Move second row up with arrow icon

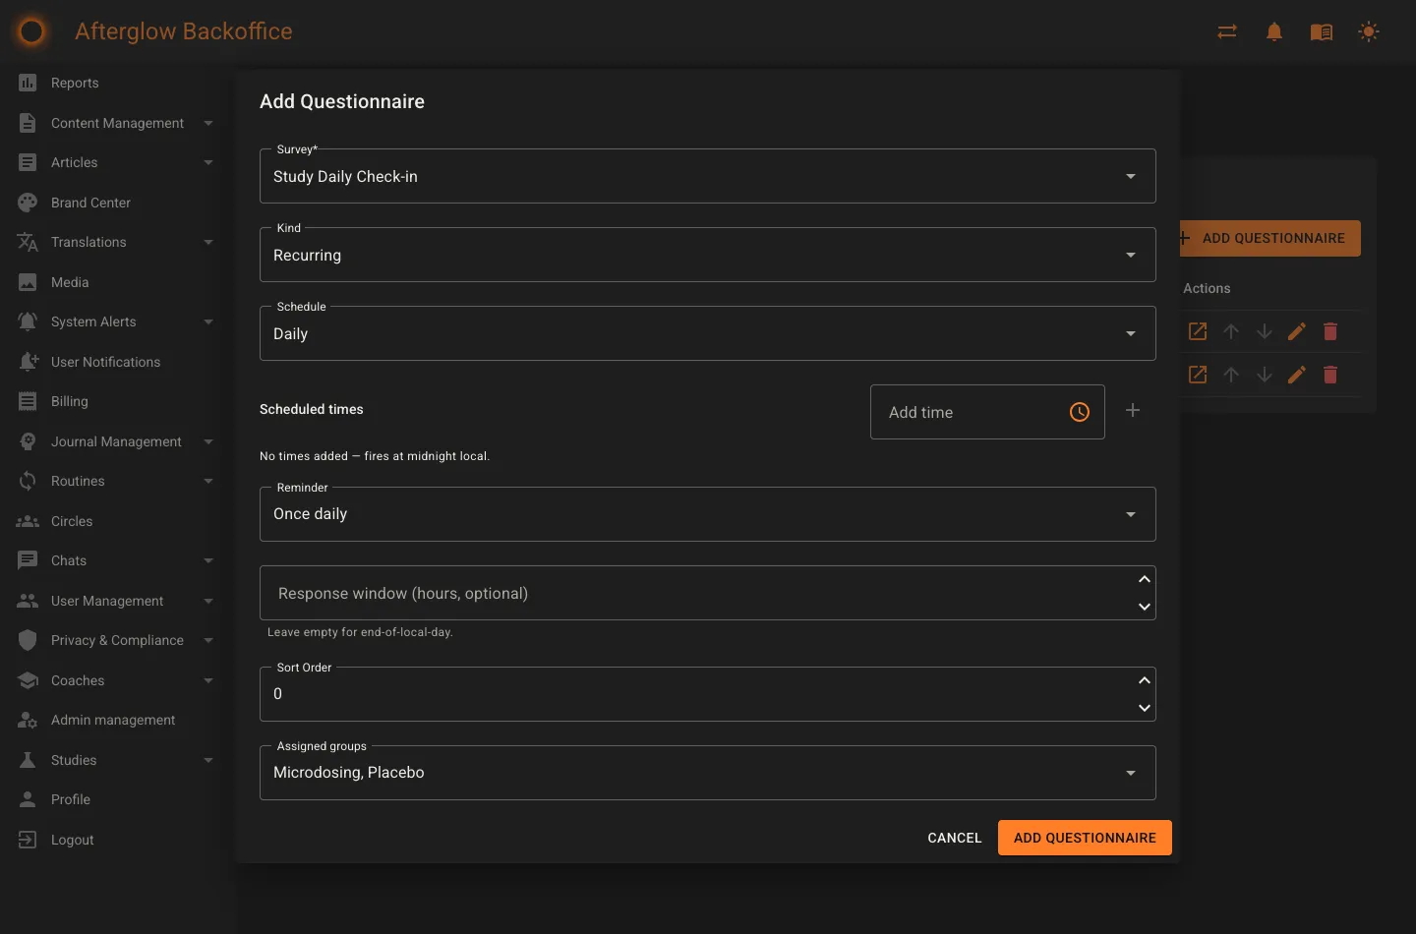[1231, 375]
